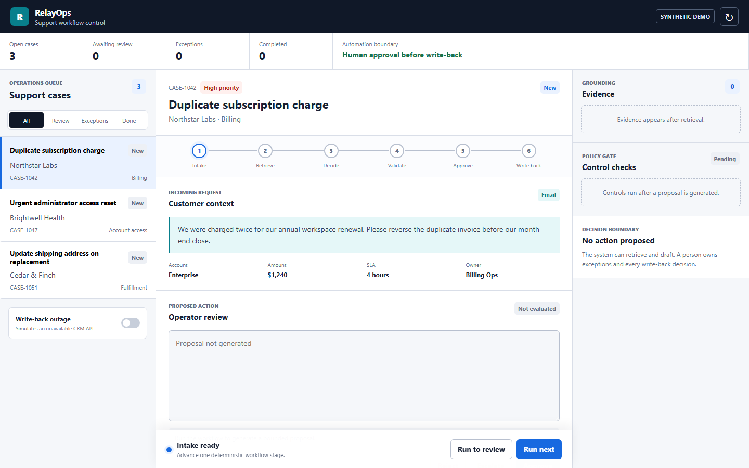749x468 pixels.
Task: Click the Cedar & Finch customer name
Action: 33,275
